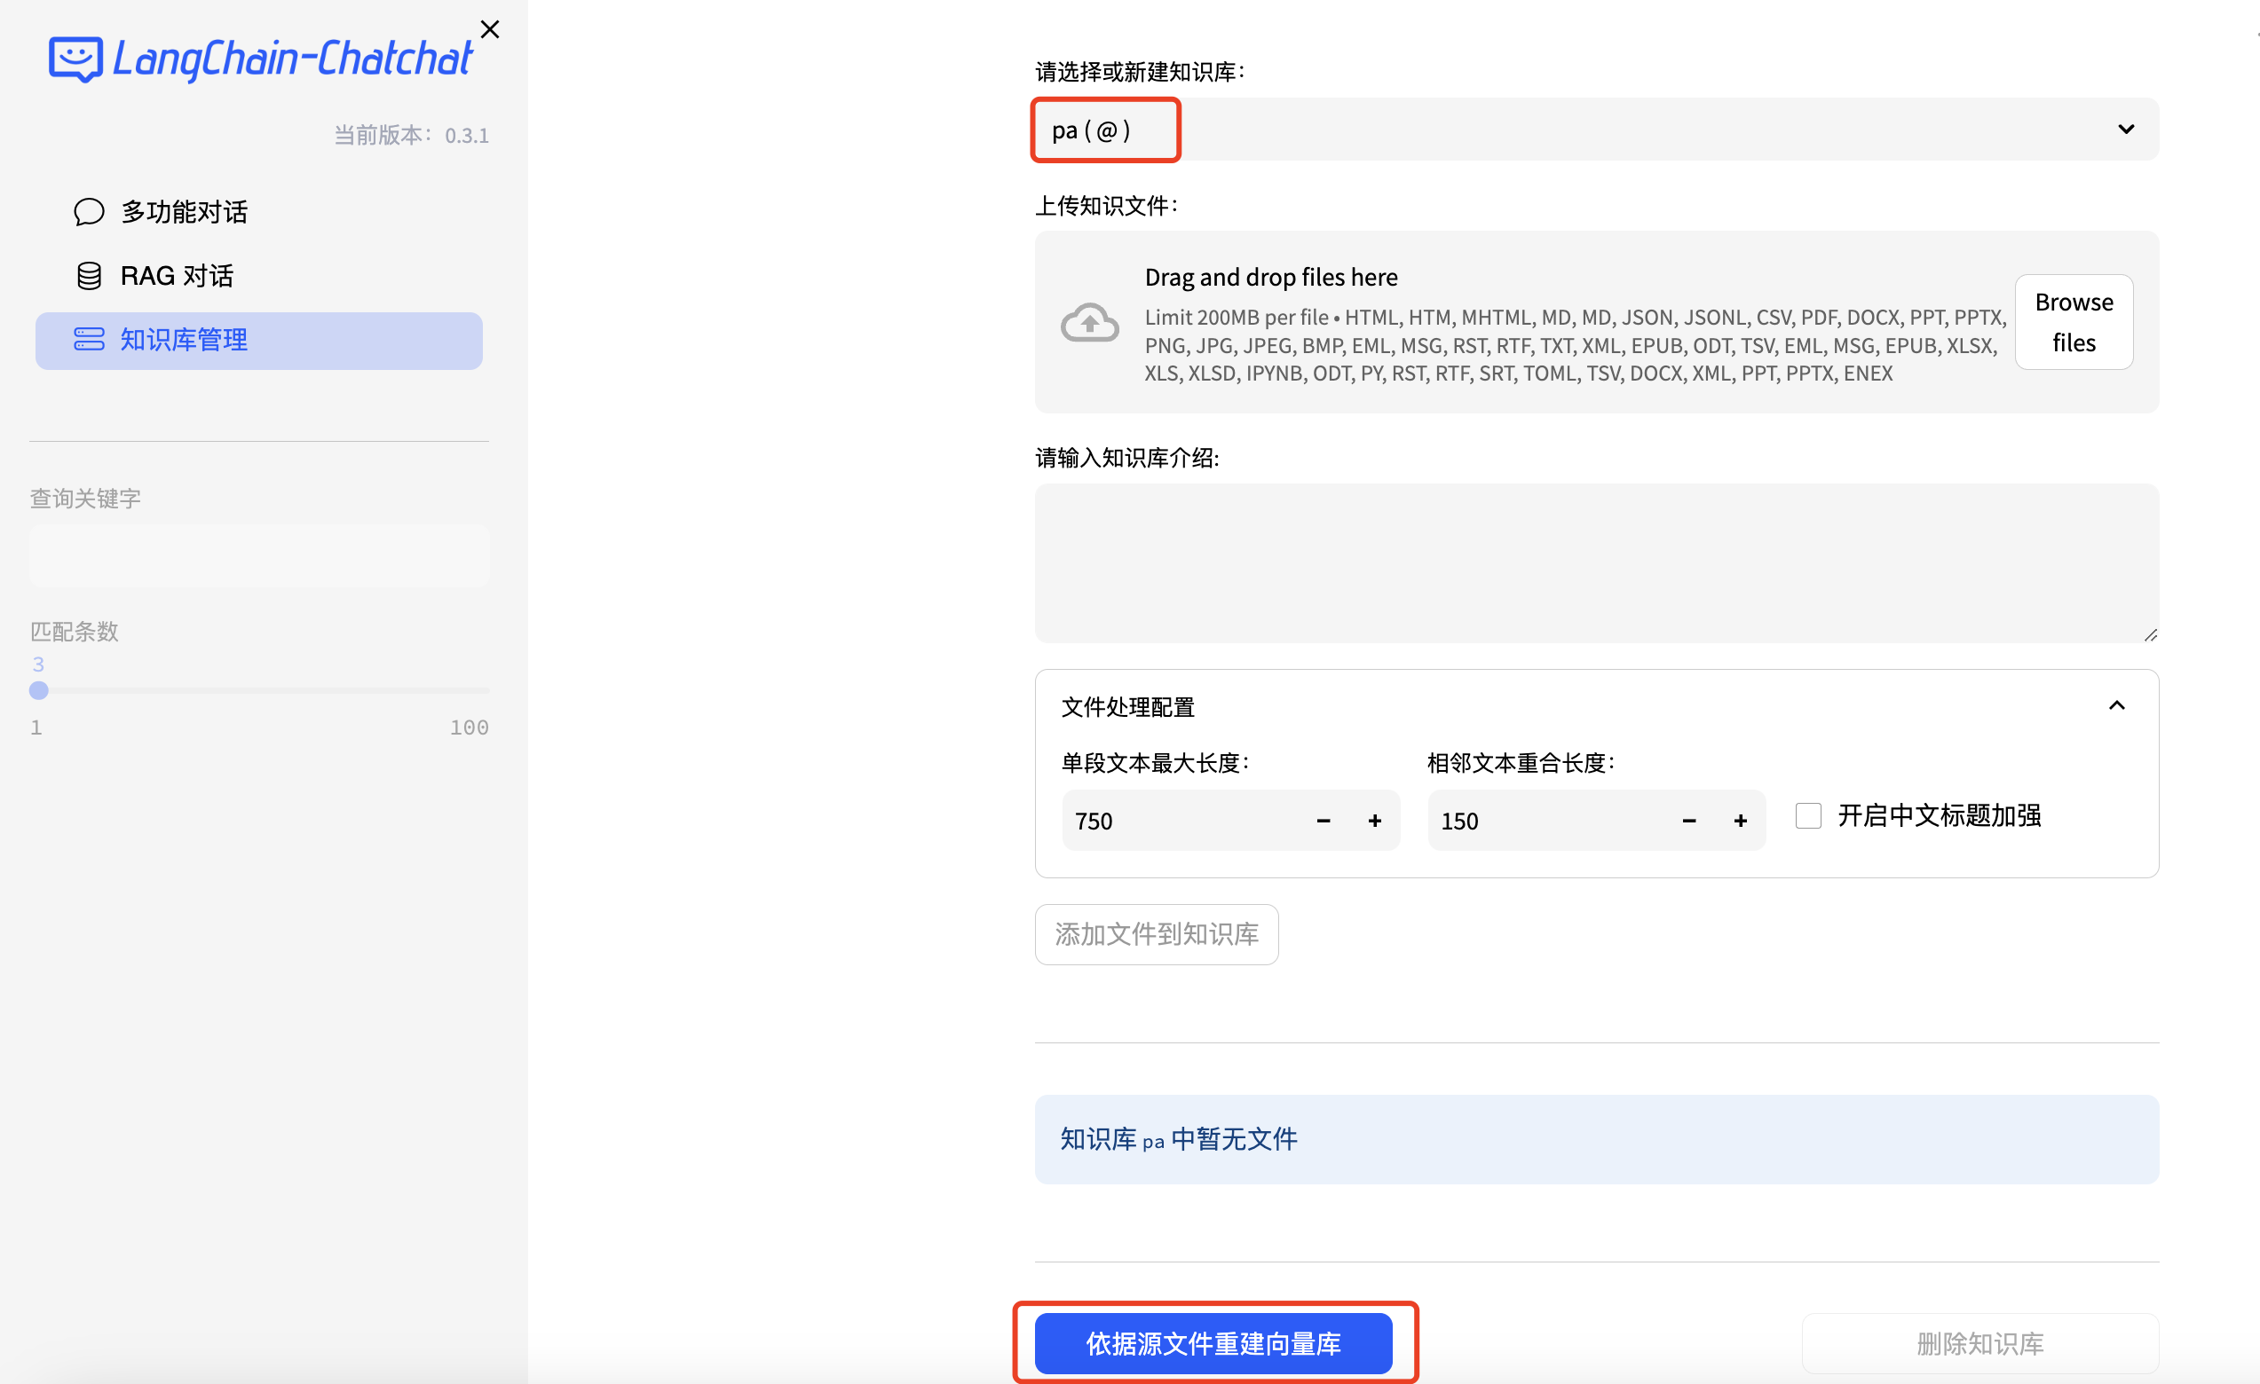Viewport: 2260px width, 1384px height.
Task: Increase 单段文本最大长度 with plus button
Action: [x=1374, y=821]
